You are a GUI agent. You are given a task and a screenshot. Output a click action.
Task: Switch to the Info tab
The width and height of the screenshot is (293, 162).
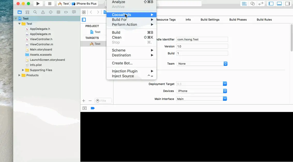[188, 20]
